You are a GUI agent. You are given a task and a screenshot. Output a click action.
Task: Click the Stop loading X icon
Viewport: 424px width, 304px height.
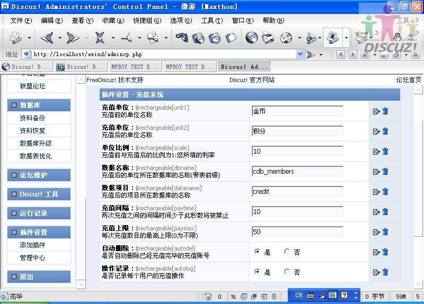tap(100, 38)
